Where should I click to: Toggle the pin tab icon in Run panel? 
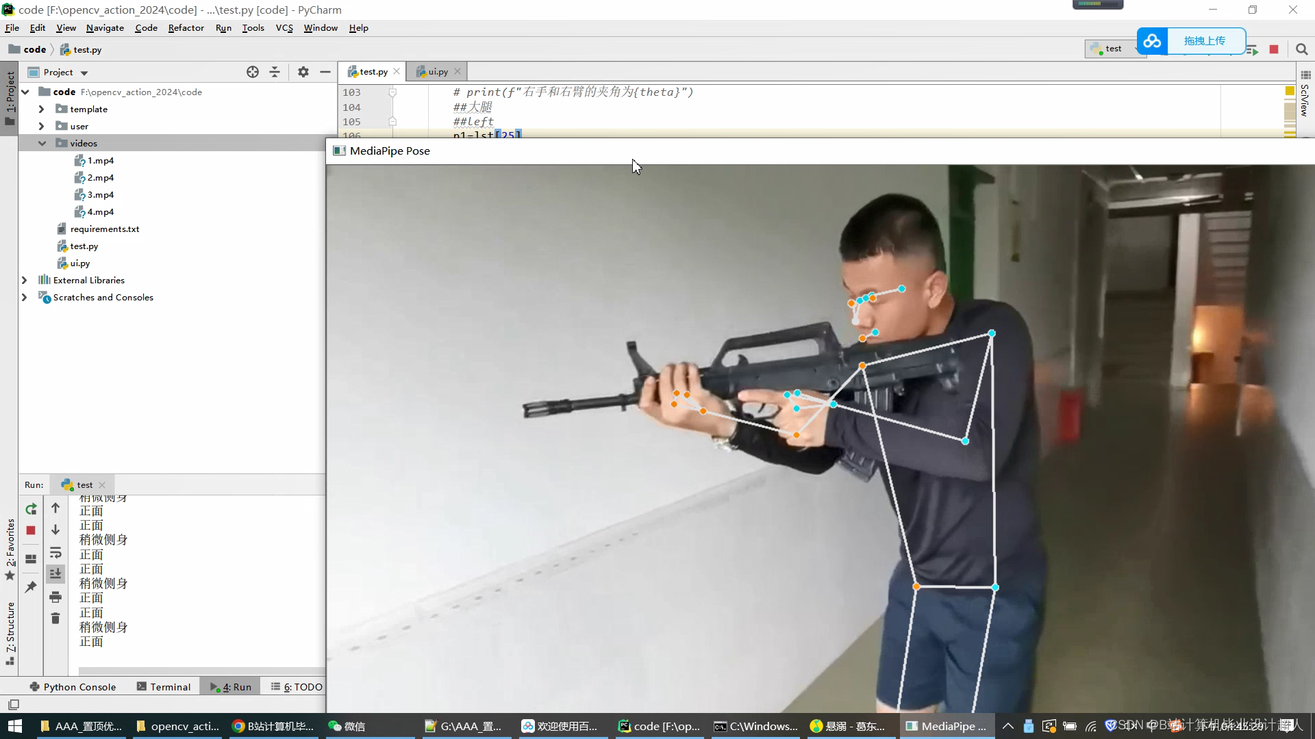tap(31, 587)
